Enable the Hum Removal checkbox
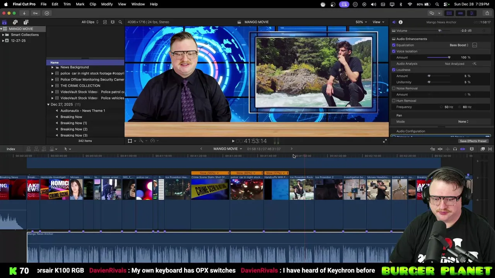495x278 pixels. [394, 101]
